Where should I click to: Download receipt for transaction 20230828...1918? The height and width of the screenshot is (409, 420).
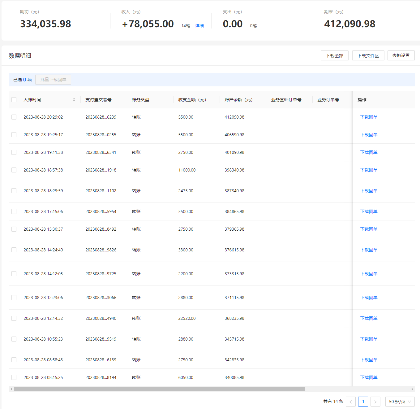[x=369, y=170]
